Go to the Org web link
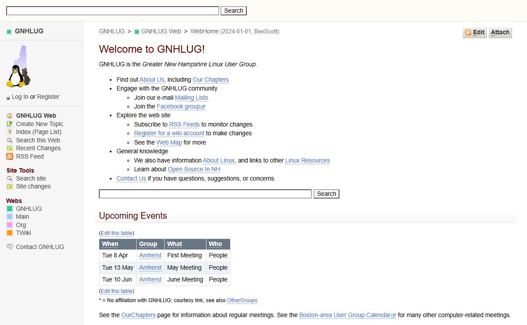 [21, 225]
